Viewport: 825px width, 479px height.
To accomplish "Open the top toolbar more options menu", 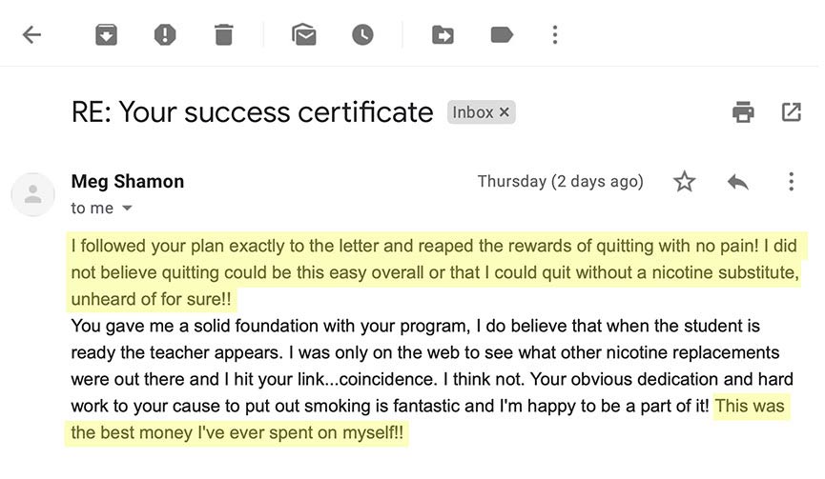I will pos(555,35).
